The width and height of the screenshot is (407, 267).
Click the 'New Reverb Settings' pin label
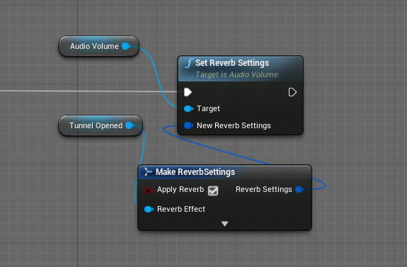pos(234,125)
